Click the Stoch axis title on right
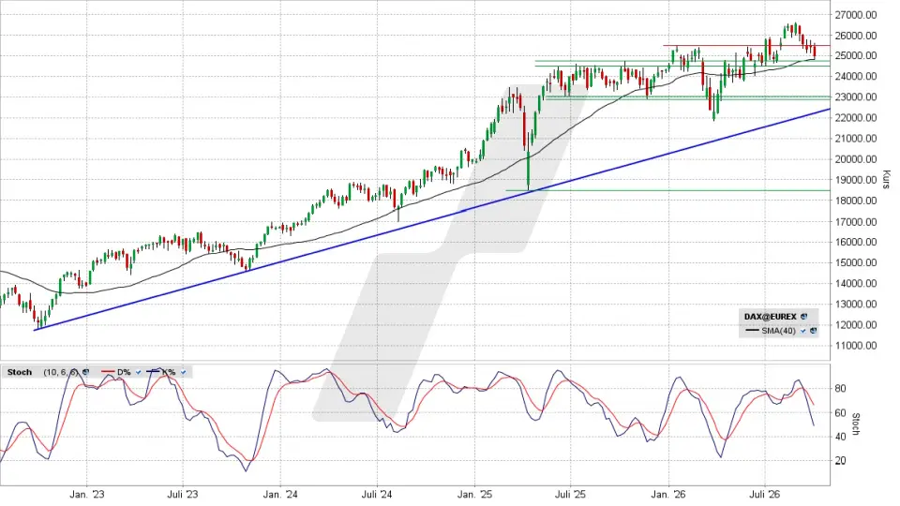 click(856, 424)
